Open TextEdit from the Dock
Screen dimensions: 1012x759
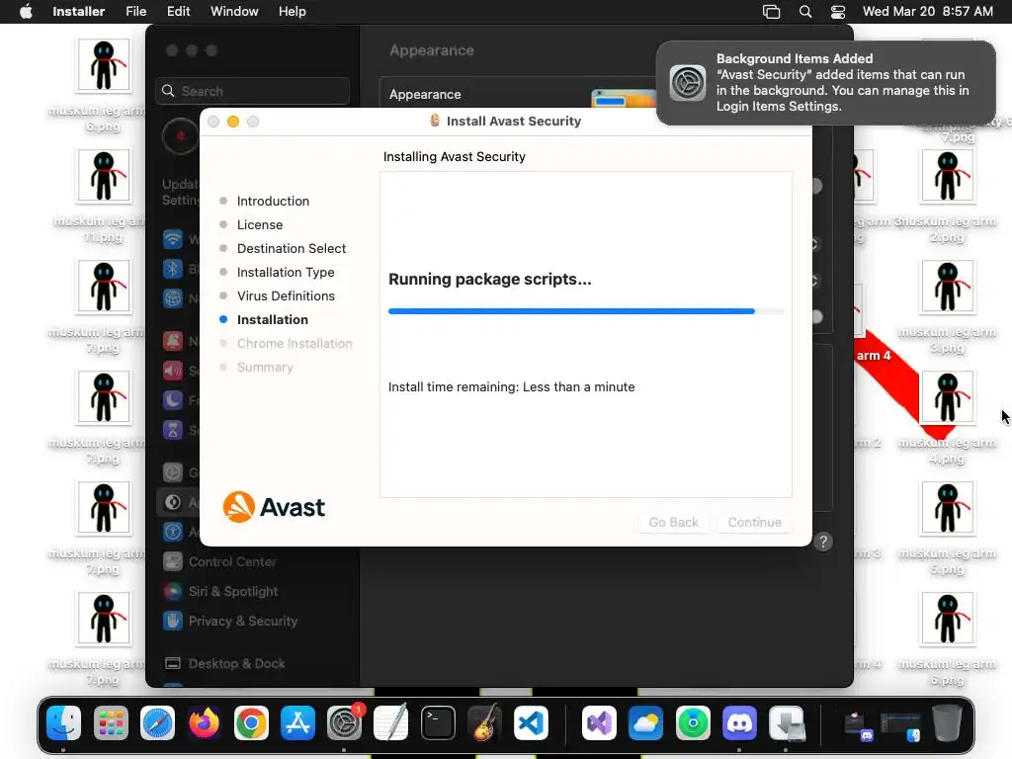[391, 722]
